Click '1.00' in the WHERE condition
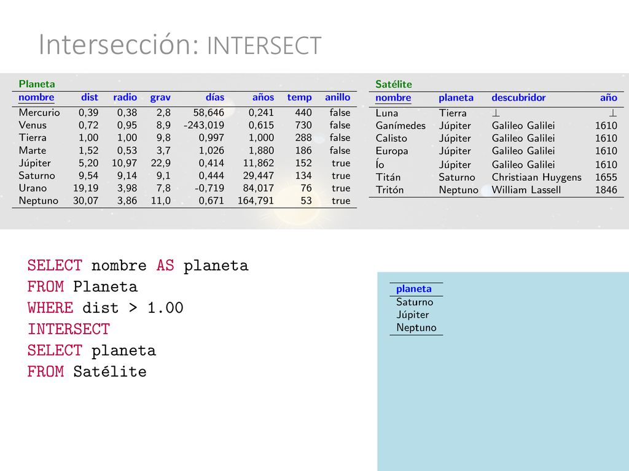The height and width of the screenshot is (471, 629). (x=165, y=308)
